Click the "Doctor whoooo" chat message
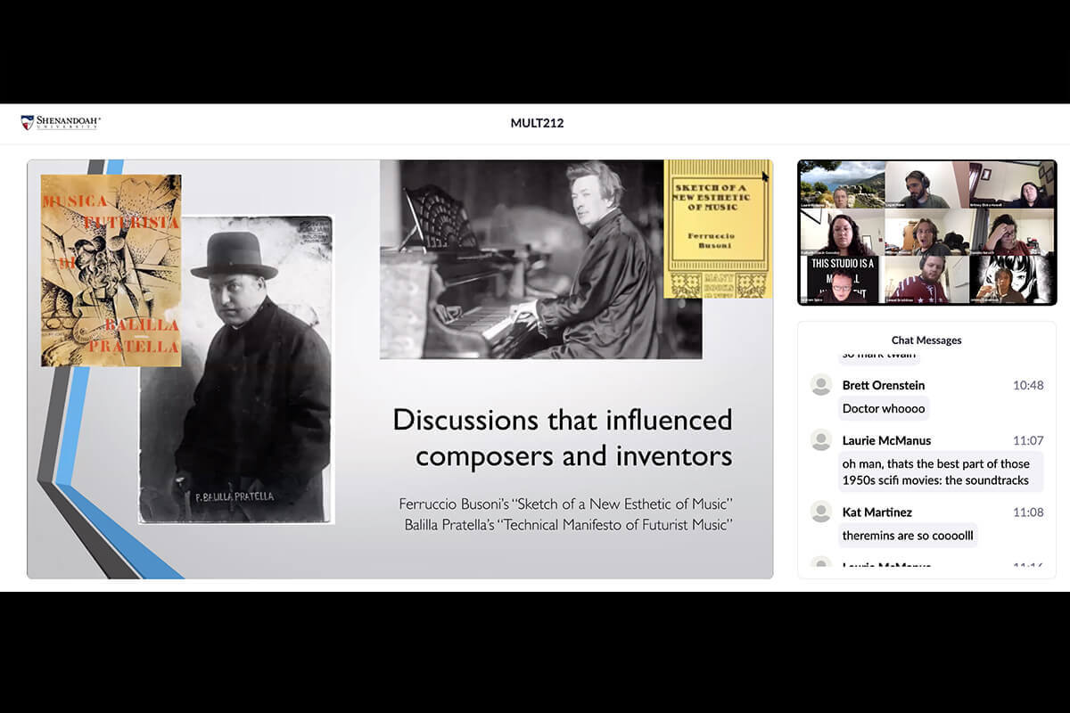This screenshot has width=1070, height=713. (884, 409)
